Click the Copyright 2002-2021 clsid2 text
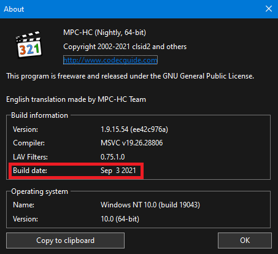This screenshot has width=278, height=254. pyautogui.click(x=125, y=47)
